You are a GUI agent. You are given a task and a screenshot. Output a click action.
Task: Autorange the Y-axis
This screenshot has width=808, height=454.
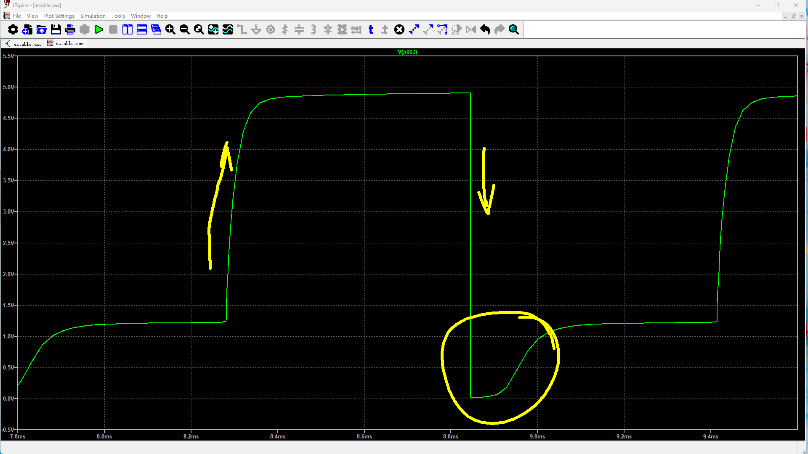click(213, 29)
